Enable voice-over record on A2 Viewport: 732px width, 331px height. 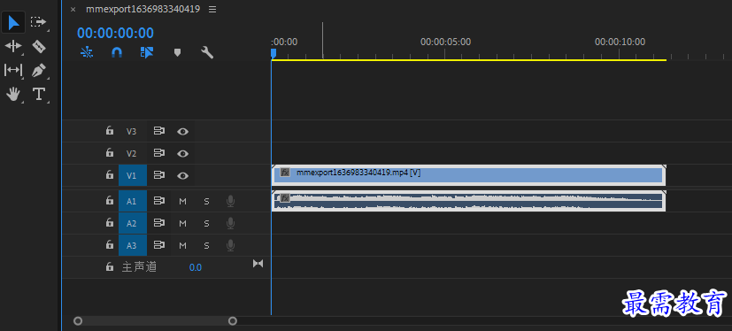tap(230, 223)
